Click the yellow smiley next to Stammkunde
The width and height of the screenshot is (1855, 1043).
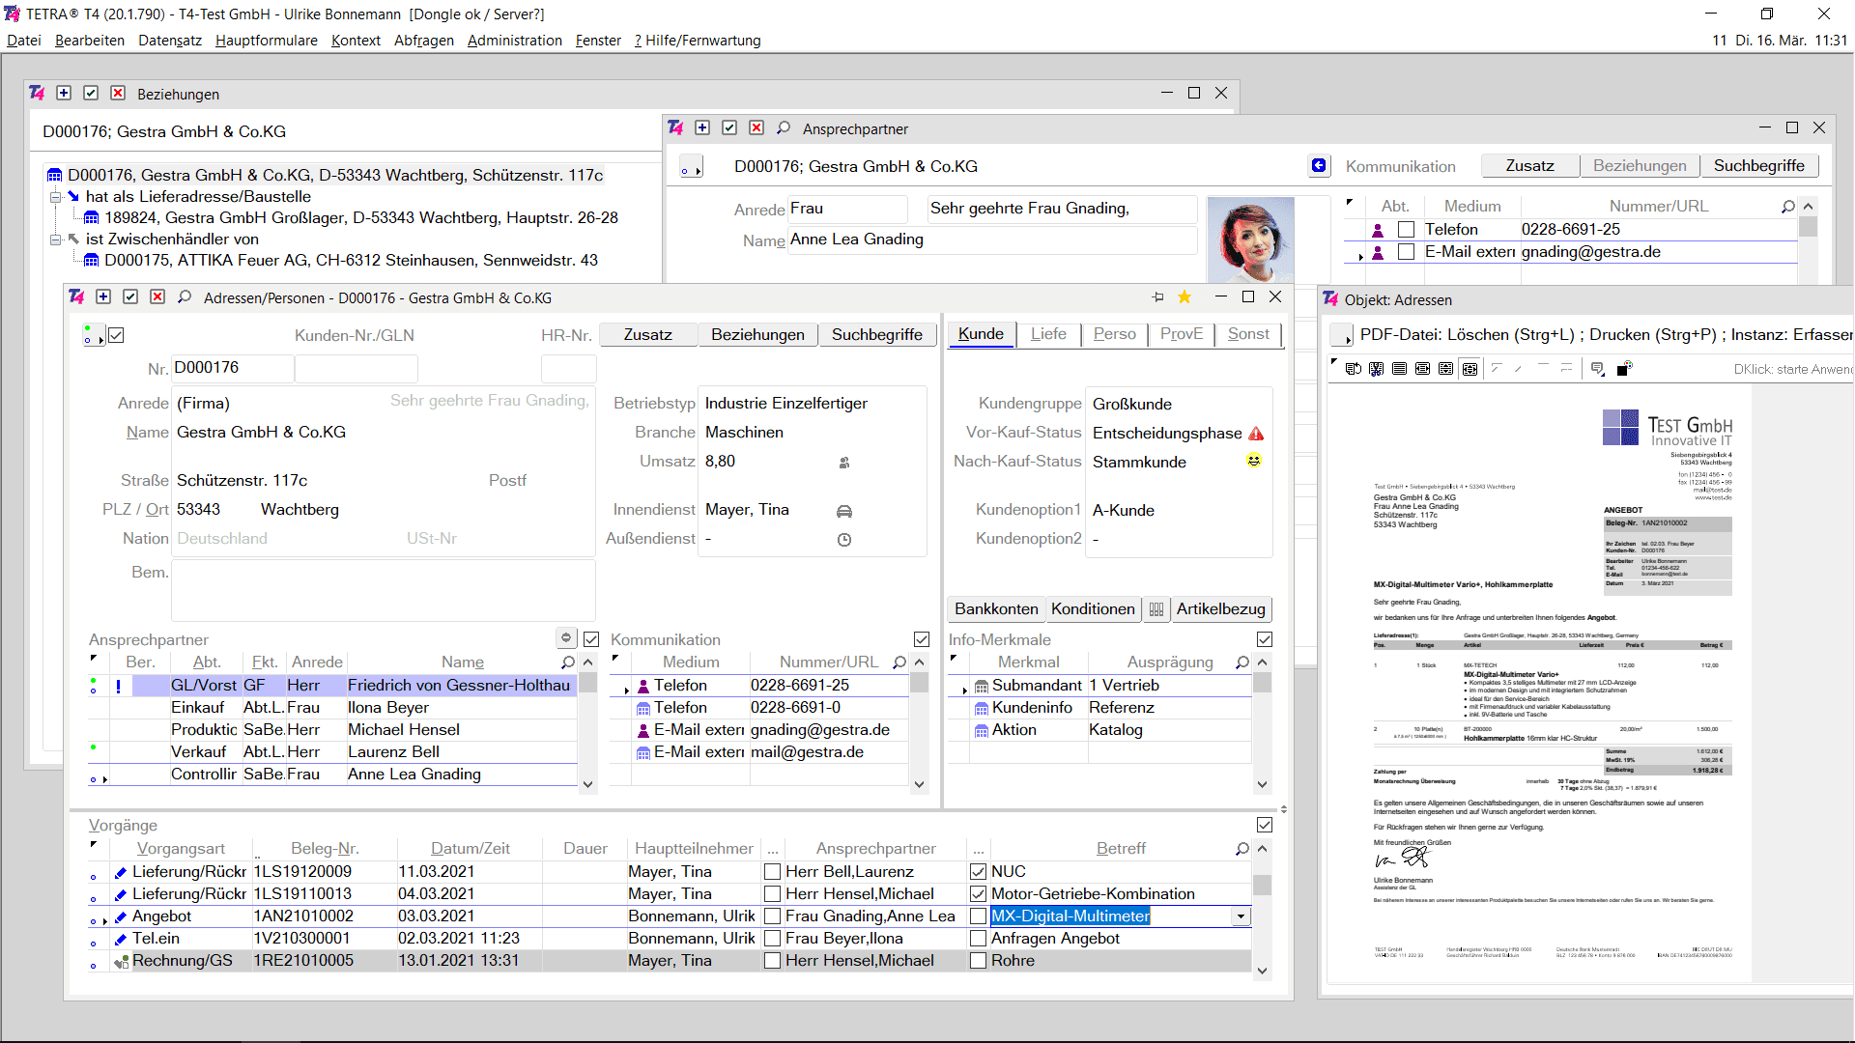pyautogui.click(x=1254, y=461)
